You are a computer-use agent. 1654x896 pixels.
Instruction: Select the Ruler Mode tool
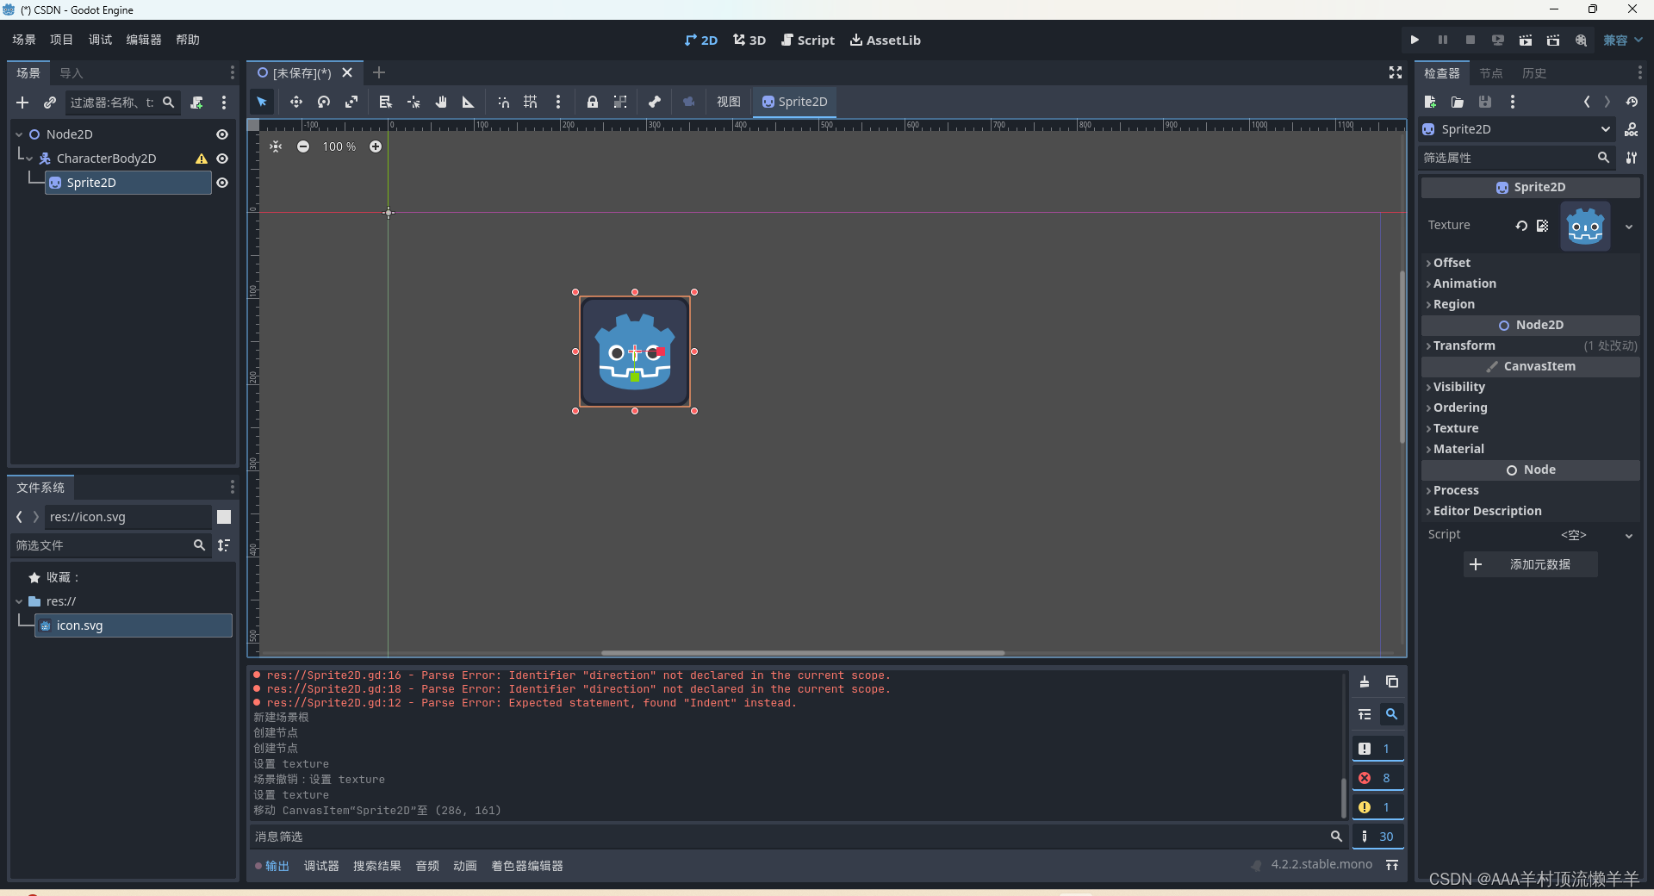(x=469, y=102)
